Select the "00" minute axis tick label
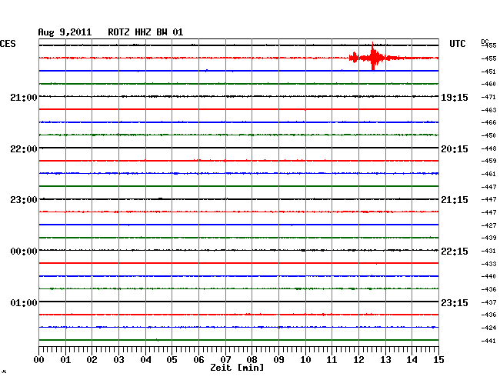 pyautogui.click(x=39, y=359)
